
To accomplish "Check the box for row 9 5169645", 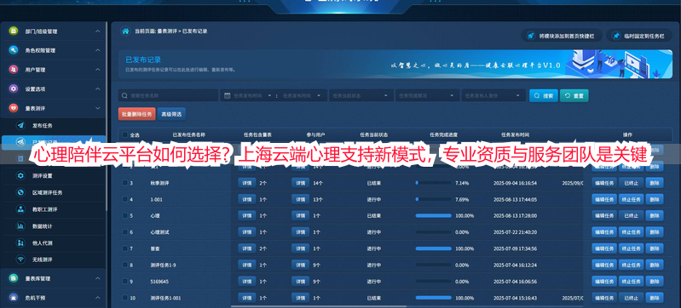I will [x=125, y=281].
